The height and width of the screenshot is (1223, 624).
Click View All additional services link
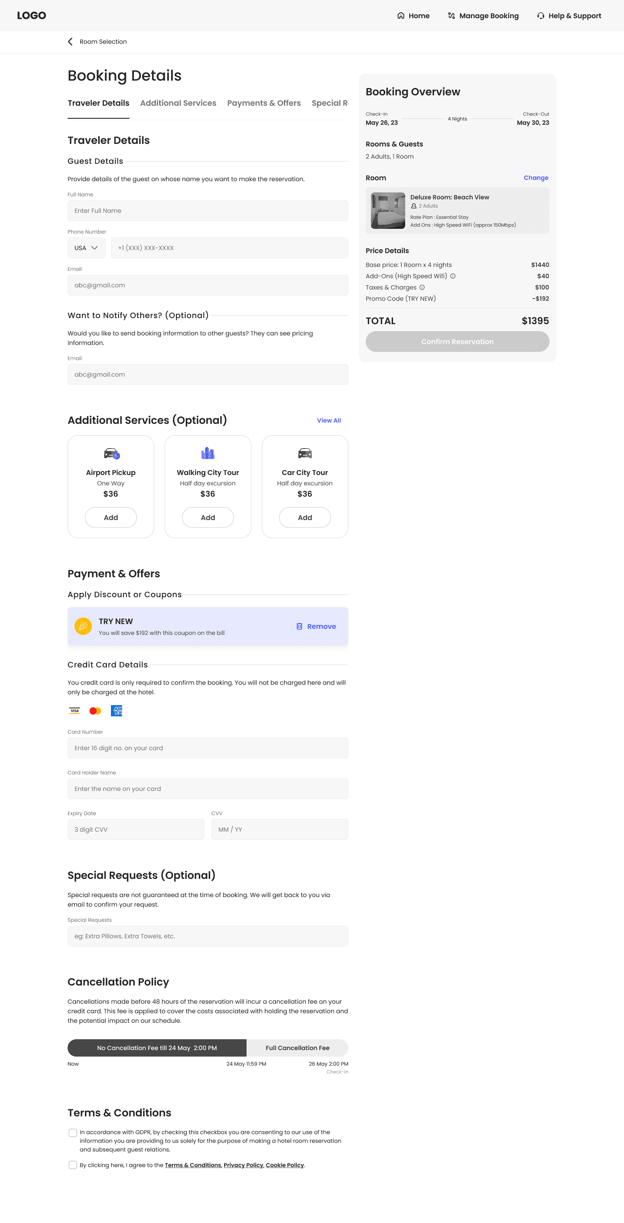(329, 421)
